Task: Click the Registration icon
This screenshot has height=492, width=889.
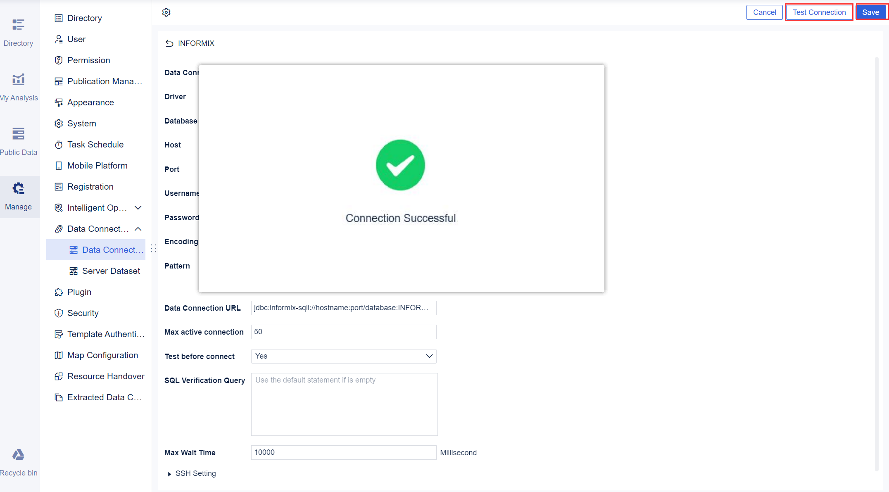Action: coord(59,187)
